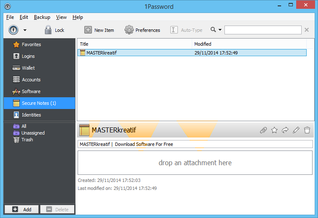Focus the search text field

click(263, 30)
